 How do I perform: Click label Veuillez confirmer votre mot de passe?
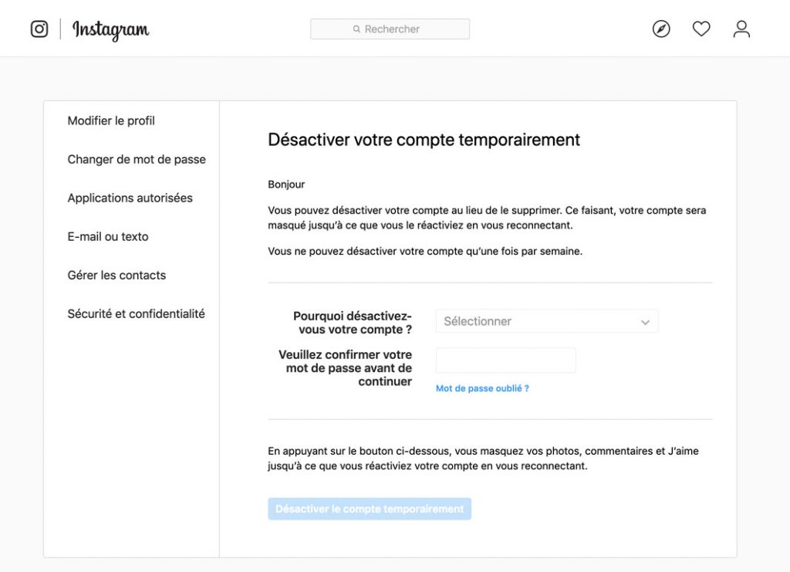[345, 368]
